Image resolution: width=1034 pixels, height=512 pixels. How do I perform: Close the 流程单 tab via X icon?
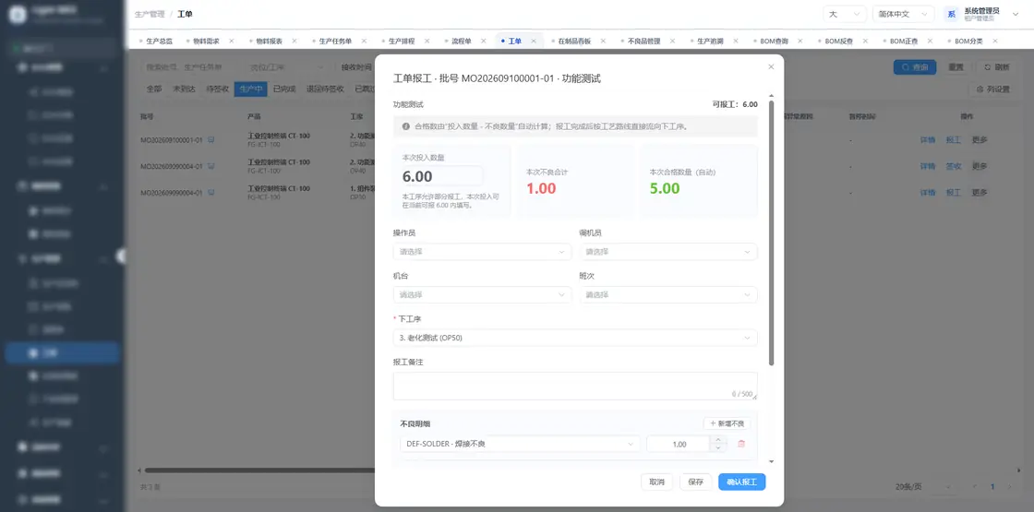(484, 41)
